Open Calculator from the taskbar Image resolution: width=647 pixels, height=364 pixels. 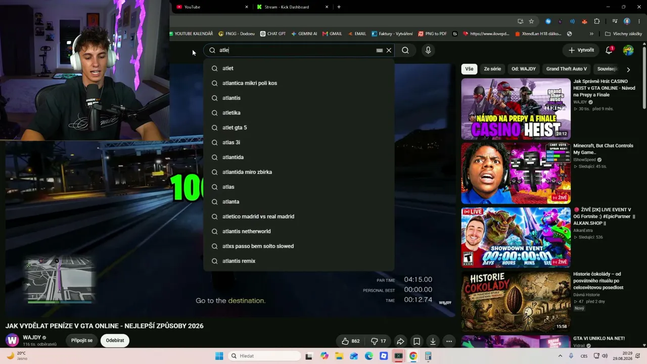pyautogui.click(x=428, y=356)
